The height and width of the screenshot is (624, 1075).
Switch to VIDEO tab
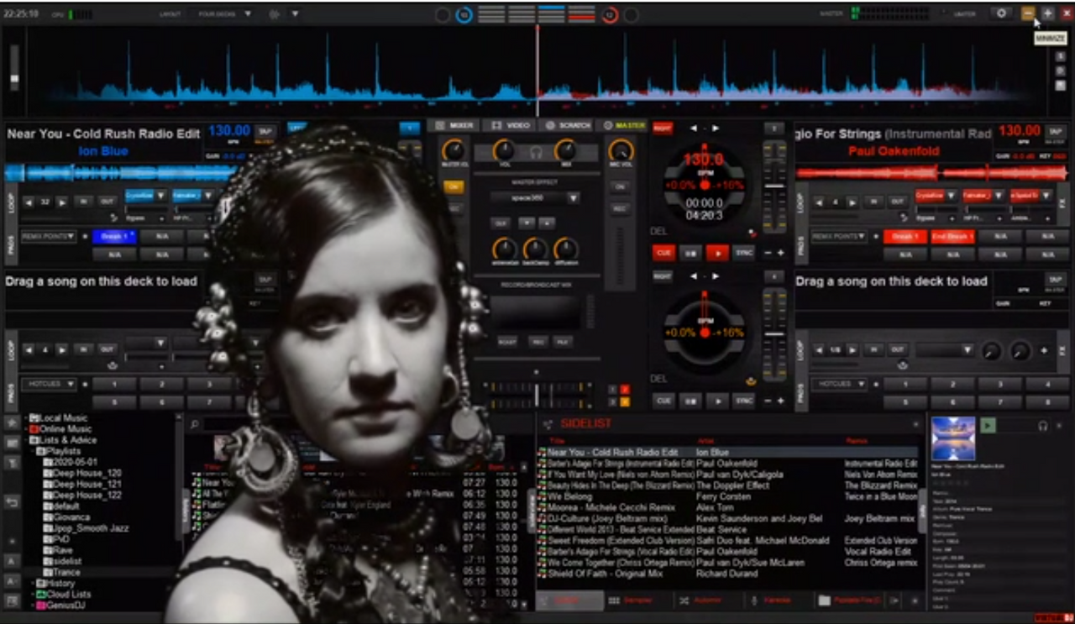pyautogui.click(x=511, y=125)
